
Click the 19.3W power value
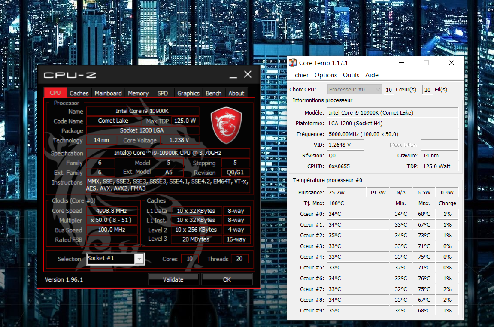(x=378, y=193)
